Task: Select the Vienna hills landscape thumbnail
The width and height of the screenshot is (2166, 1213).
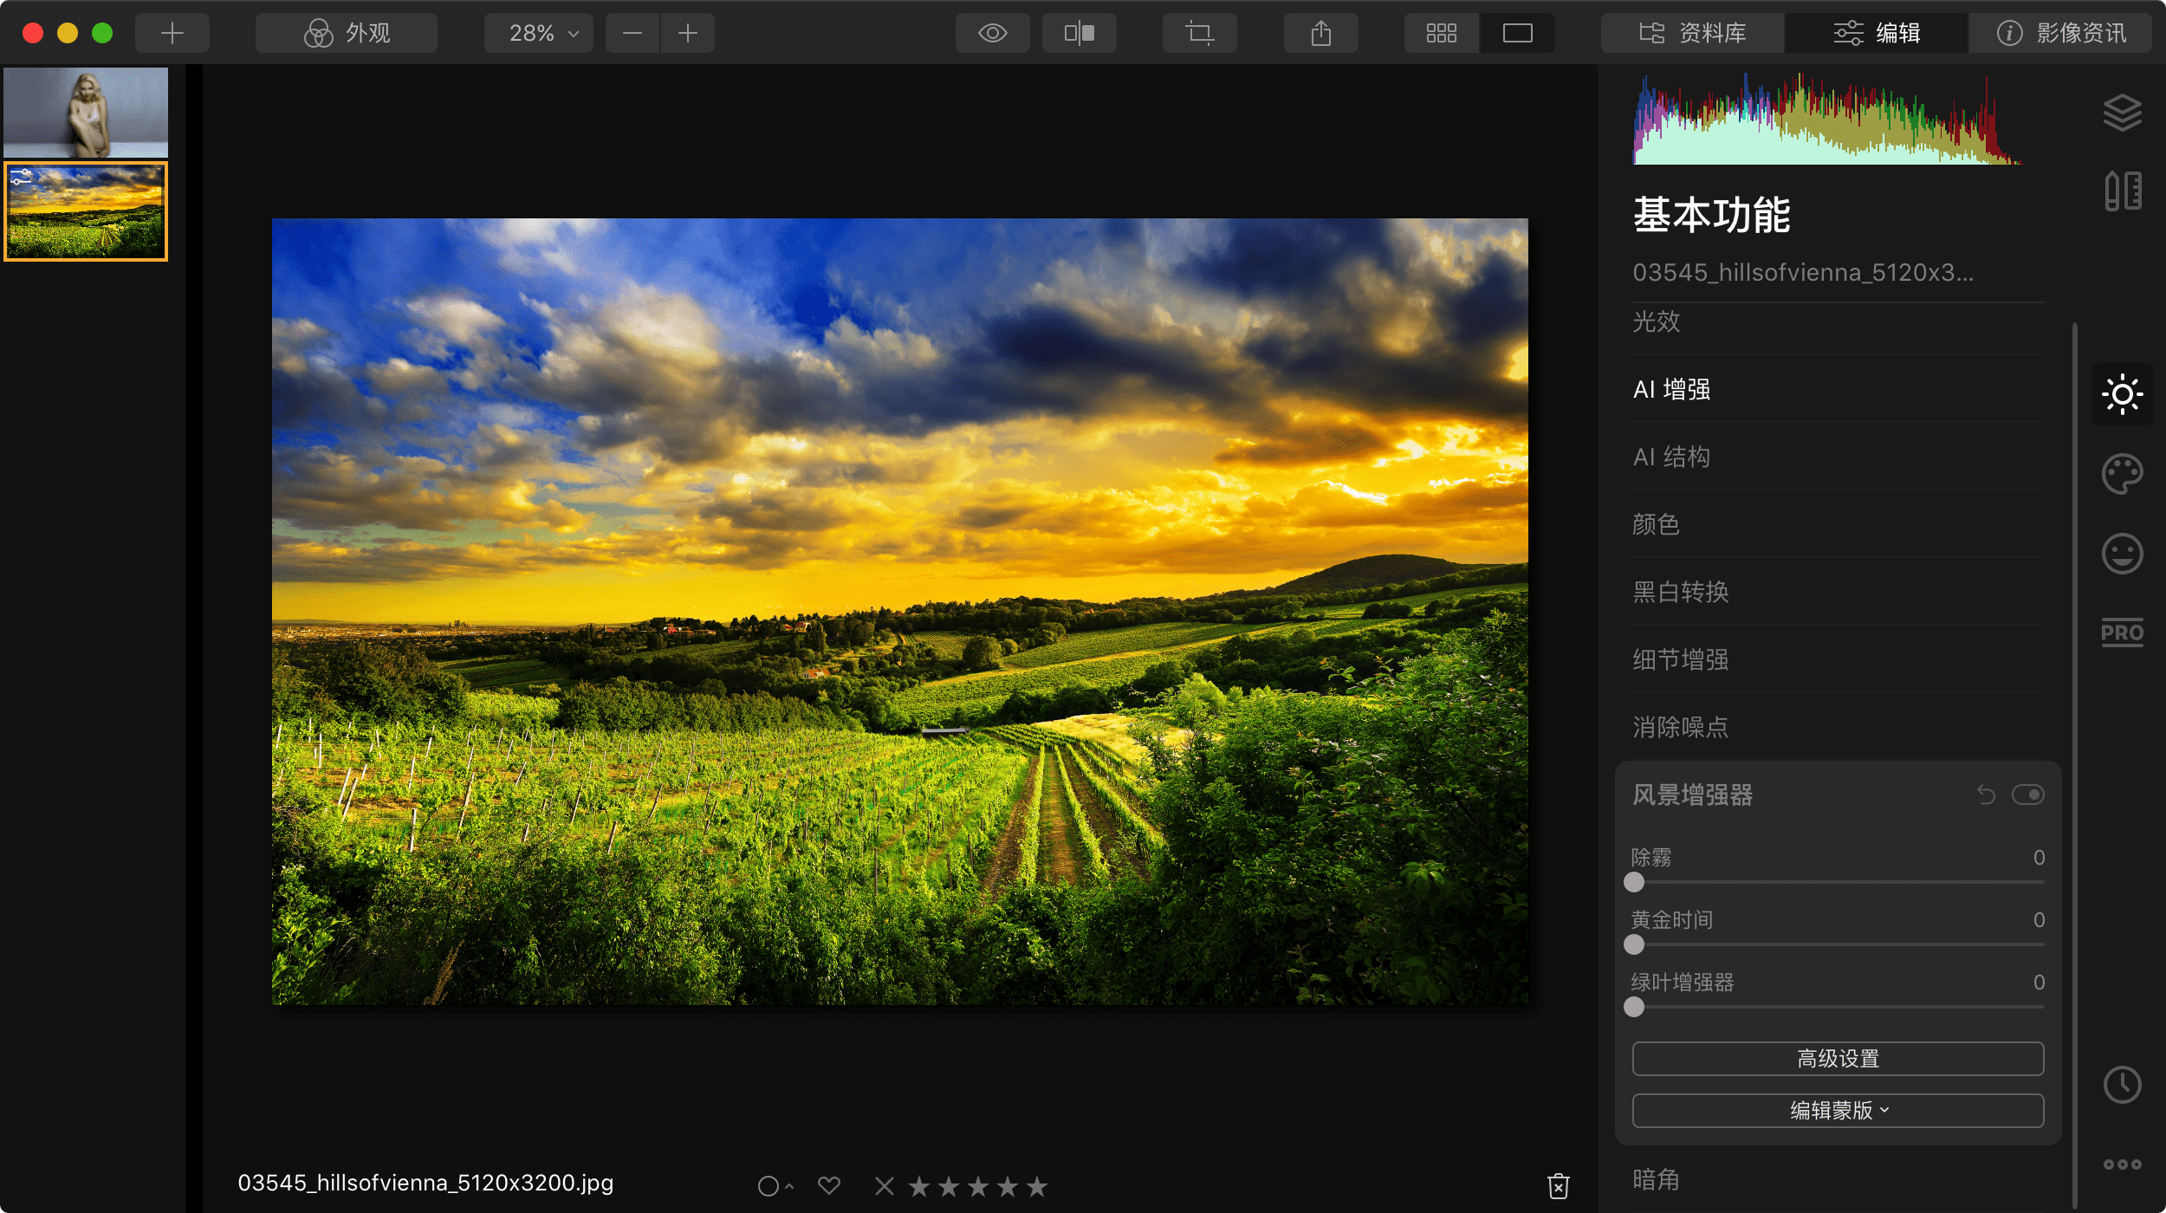Action: (x=86, y=211)
